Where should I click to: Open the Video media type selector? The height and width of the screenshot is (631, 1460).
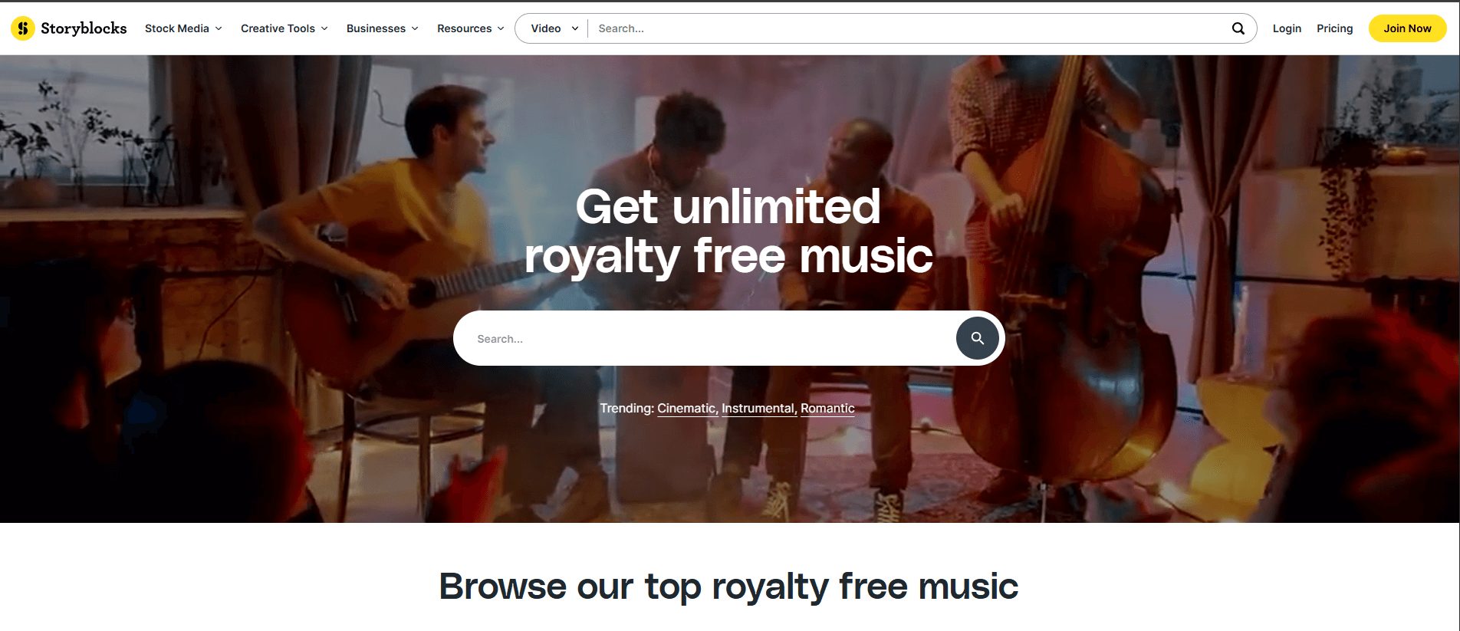click(x=554, y=28)
